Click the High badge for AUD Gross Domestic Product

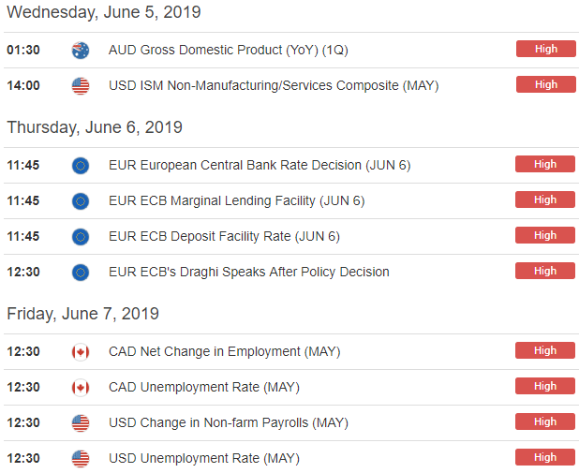[x=546, y=49]
